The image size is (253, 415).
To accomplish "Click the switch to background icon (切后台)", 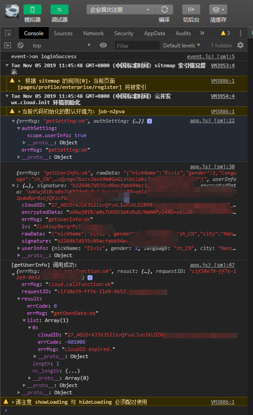I will [x=191, y=10].
